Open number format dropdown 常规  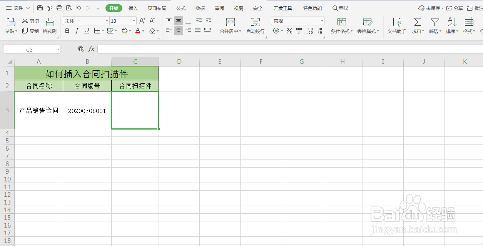pyautogui.click(x=322, y=21)
